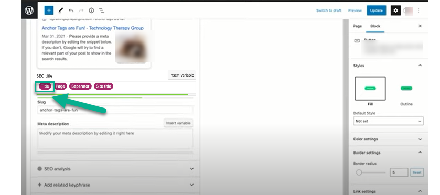This screenshot has height=195, width=440.
Task: Close the block settings sidebar
Action: pyautogui.click(x=420, y=26)
